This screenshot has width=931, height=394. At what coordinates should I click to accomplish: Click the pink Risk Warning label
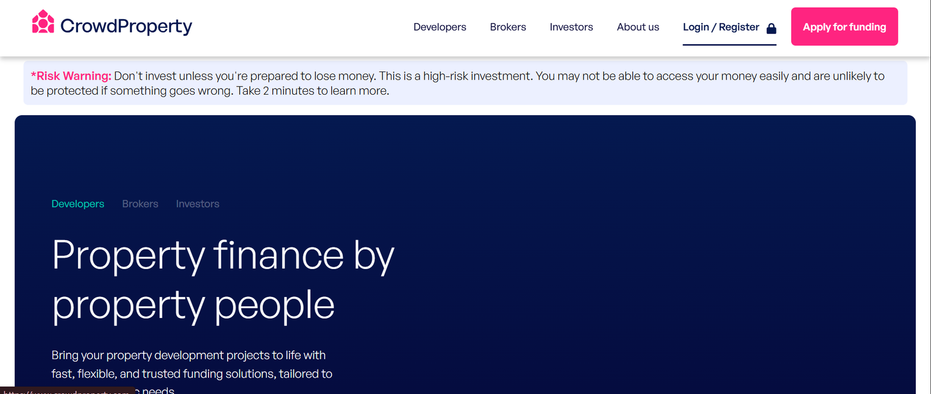pyautogui.click(x=71, y=76)
